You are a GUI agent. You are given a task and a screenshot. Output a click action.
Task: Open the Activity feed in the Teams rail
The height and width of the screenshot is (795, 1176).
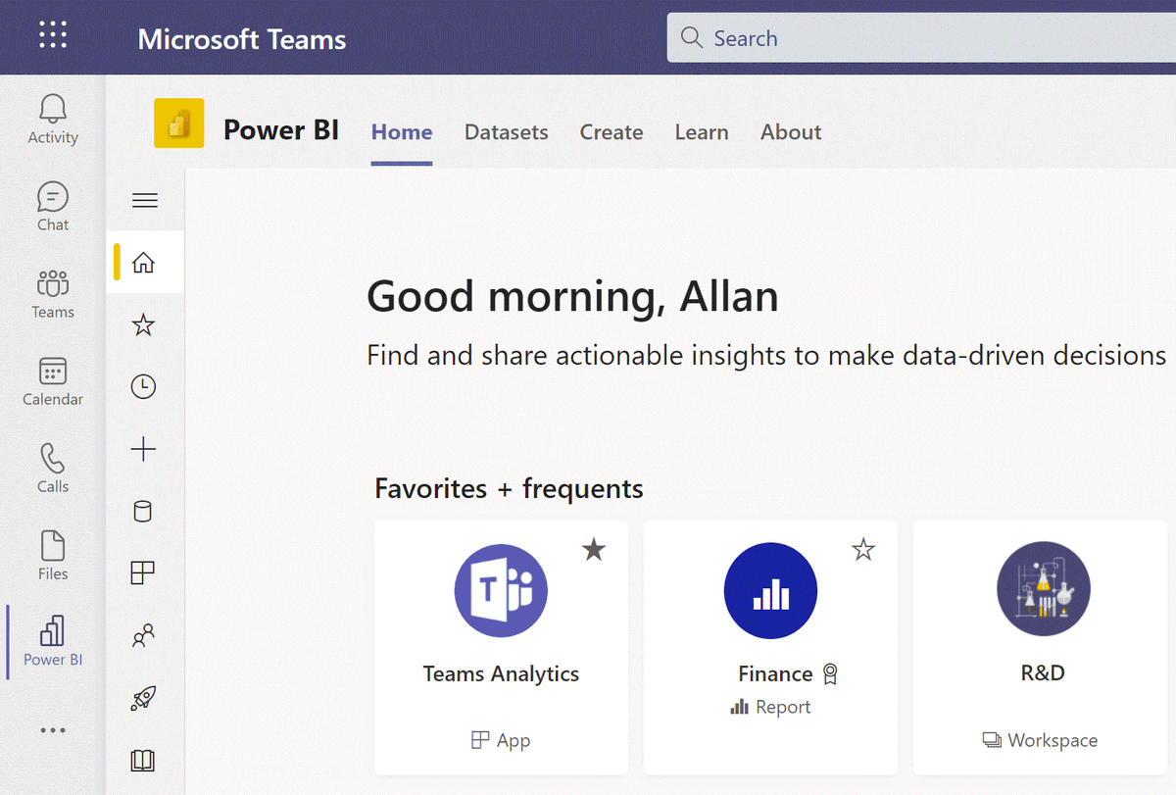pos(52,118)
